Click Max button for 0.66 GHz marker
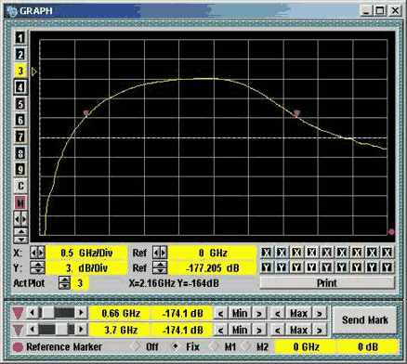This screenshot has width=407, height=364. [298, 313]
